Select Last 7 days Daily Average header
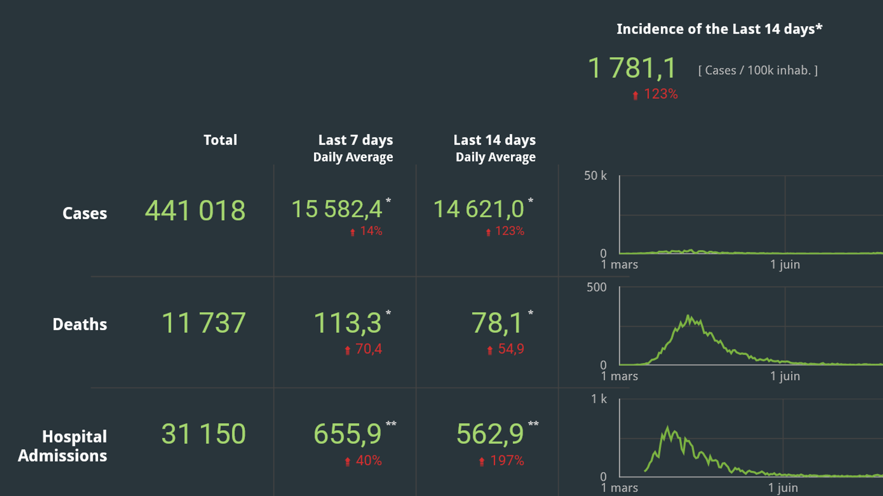 (353, 148)
